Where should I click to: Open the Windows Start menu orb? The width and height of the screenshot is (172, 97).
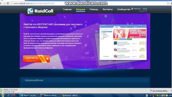click(x=2, y=95)
